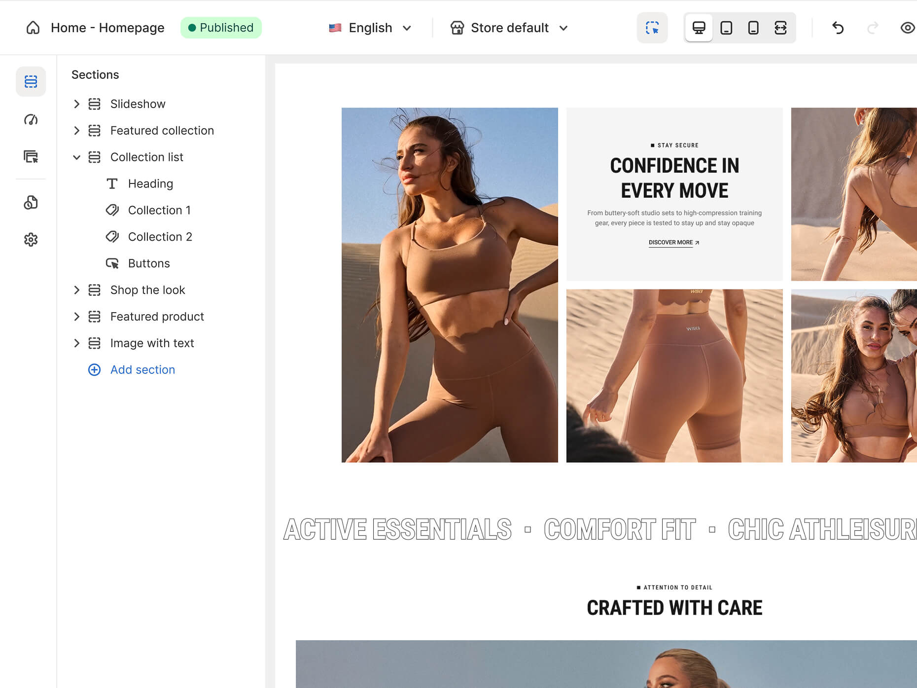The image size is (917, 688).
Task: Click the eye preview icon
Action: pyautogui.click(x=907, y=28)
